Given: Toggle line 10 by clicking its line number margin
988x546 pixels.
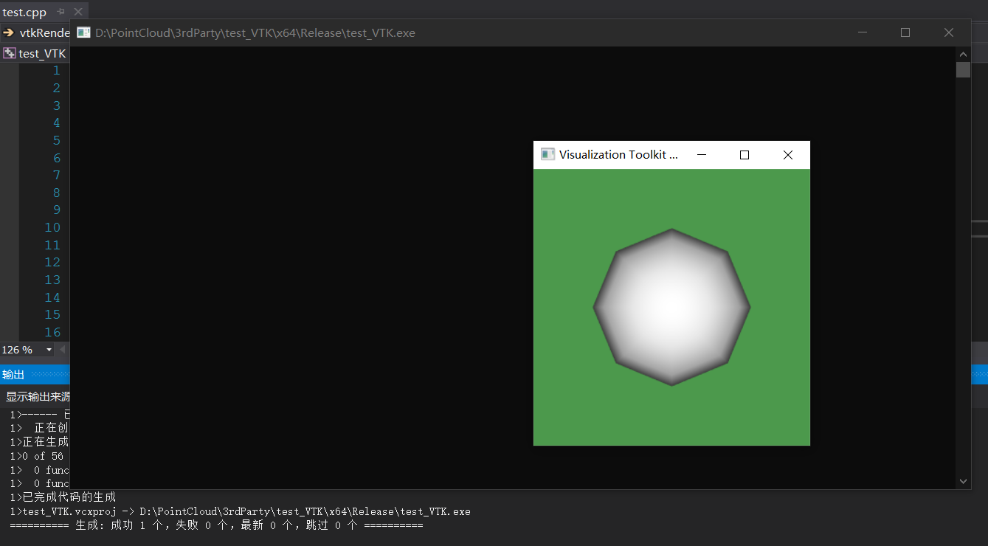Looking at the screenshot, I should point(52,227).
